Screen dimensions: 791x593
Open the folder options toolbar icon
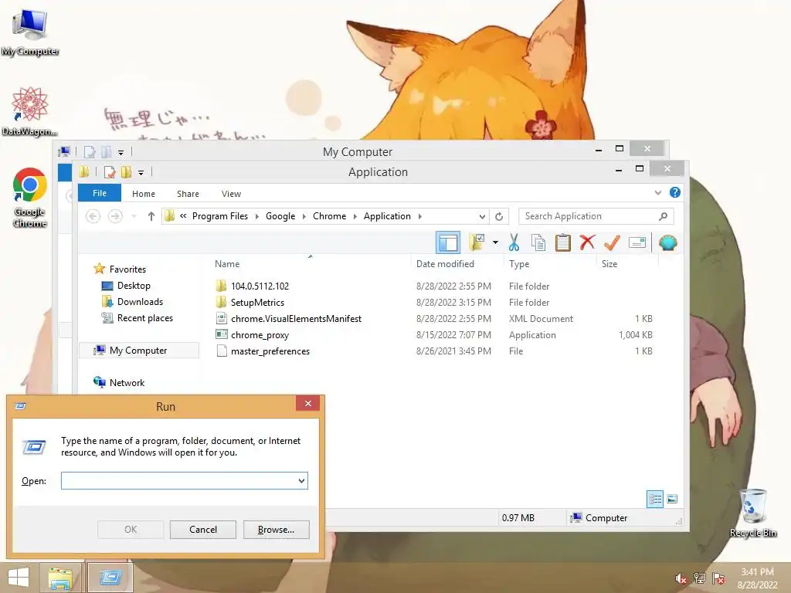[x=476, y=242]
